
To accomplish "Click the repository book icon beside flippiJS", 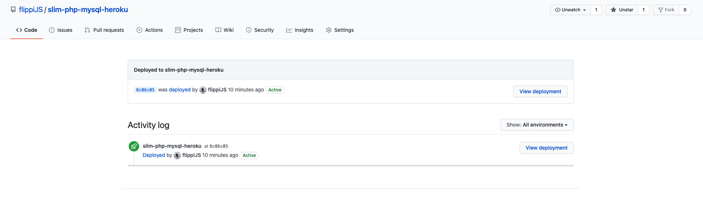I will (x=13, y=10).
